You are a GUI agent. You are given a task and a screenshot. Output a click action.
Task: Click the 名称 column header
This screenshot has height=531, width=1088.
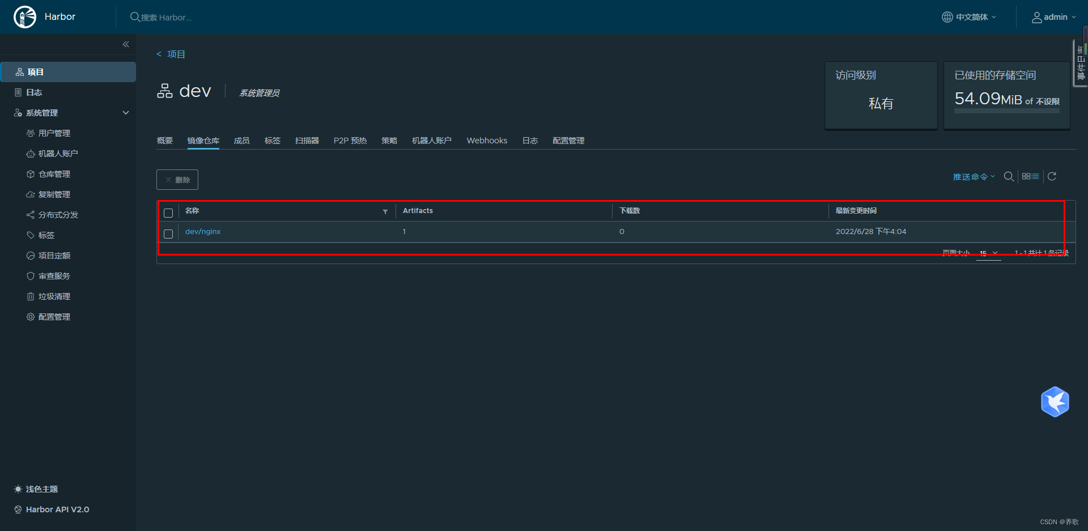tap(192, 211)
